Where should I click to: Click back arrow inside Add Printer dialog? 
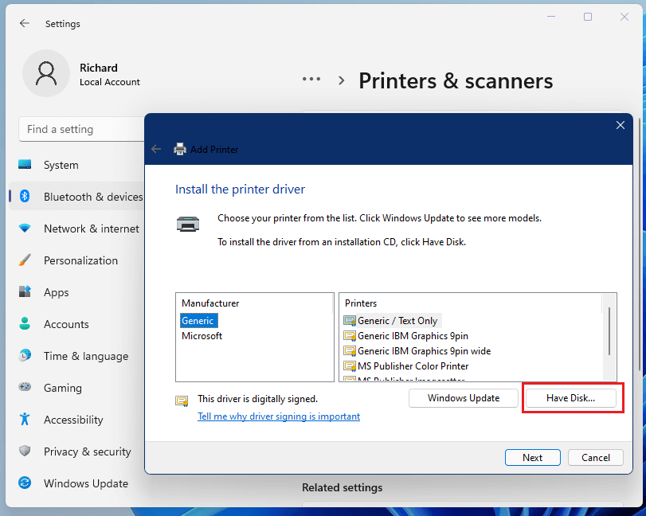tap(156, 149)
